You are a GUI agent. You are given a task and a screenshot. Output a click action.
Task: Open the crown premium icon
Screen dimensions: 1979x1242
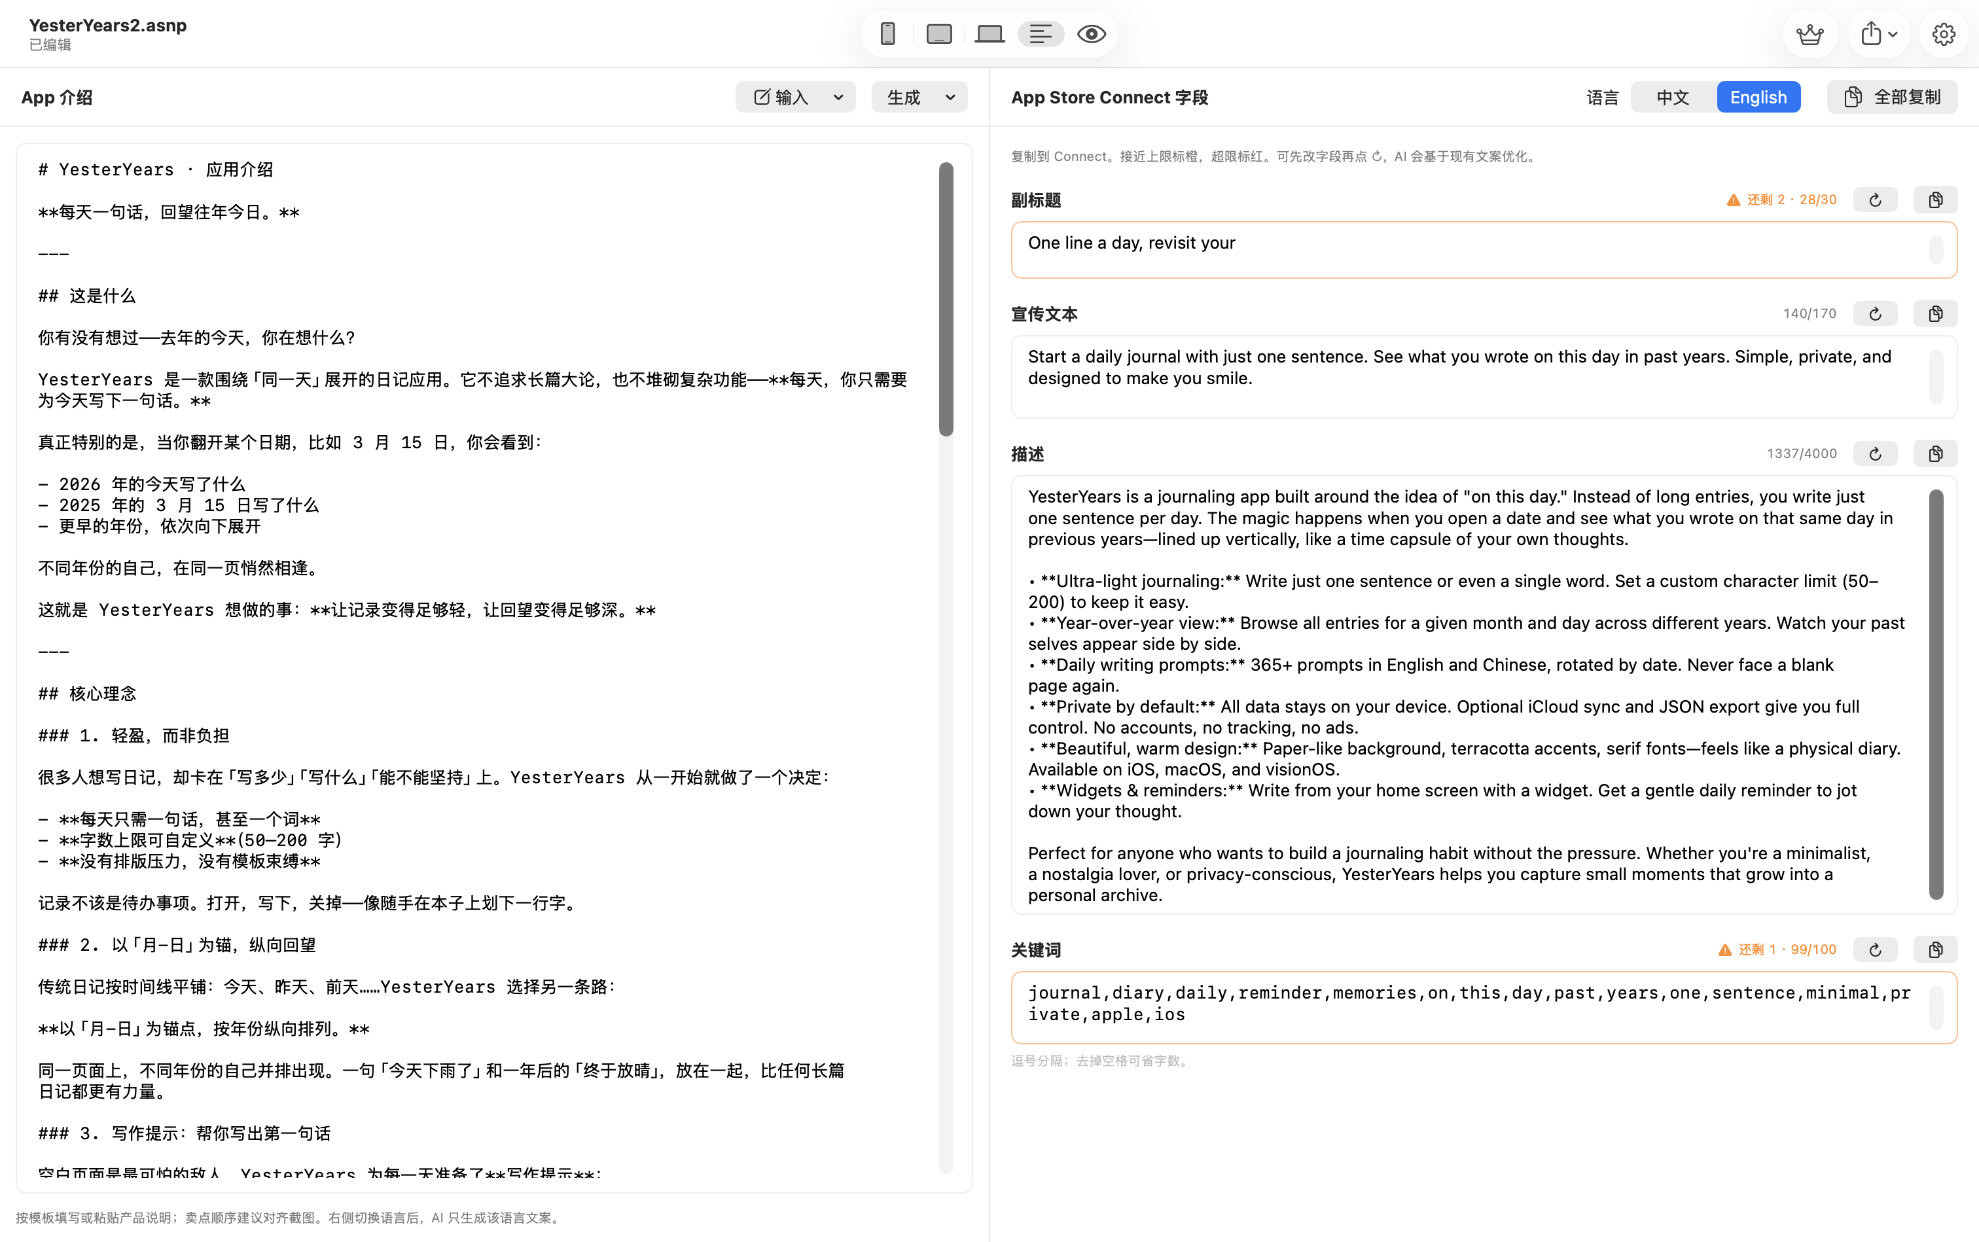coord(1810,33)
